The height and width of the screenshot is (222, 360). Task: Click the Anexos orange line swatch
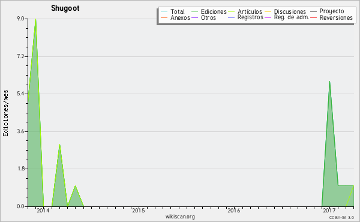point(164,17)
